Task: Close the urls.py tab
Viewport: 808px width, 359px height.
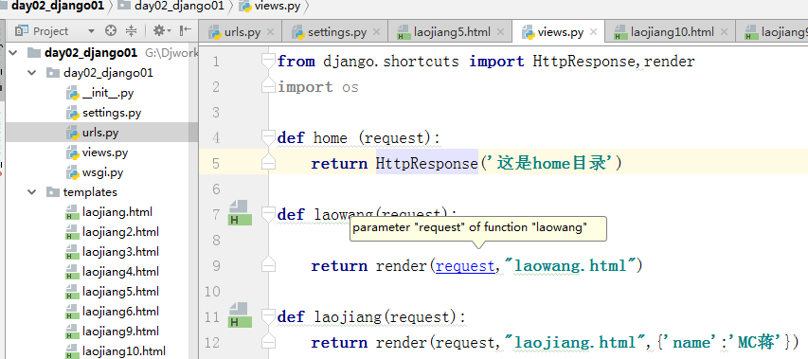Action: click(x=271, y=32)
